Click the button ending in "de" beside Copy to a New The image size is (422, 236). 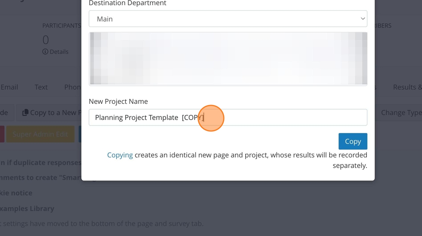point(6,113)
